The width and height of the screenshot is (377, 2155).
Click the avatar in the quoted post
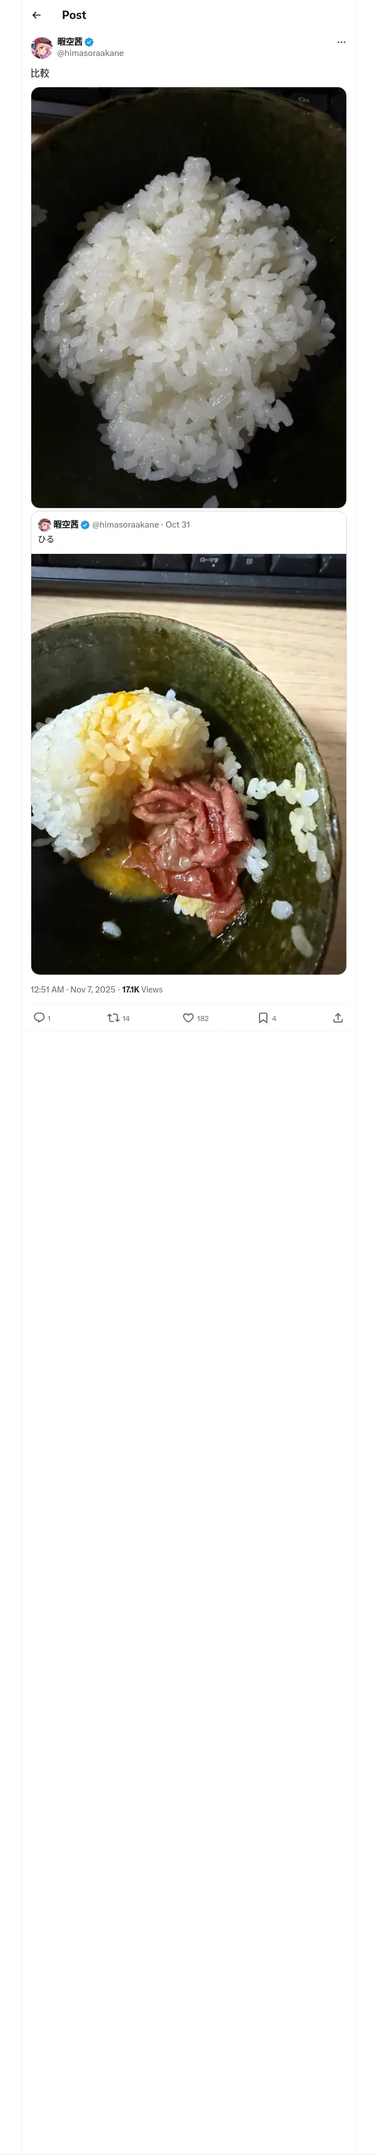(44, 525)
